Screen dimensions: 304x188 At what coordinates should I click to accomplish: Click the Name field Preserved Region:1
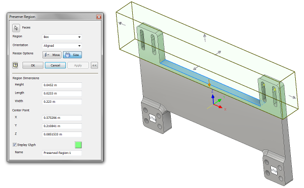click(x=62, y=153)
